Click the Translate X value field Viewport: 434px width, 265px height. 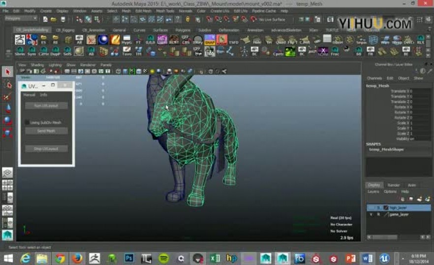point(421,91)
